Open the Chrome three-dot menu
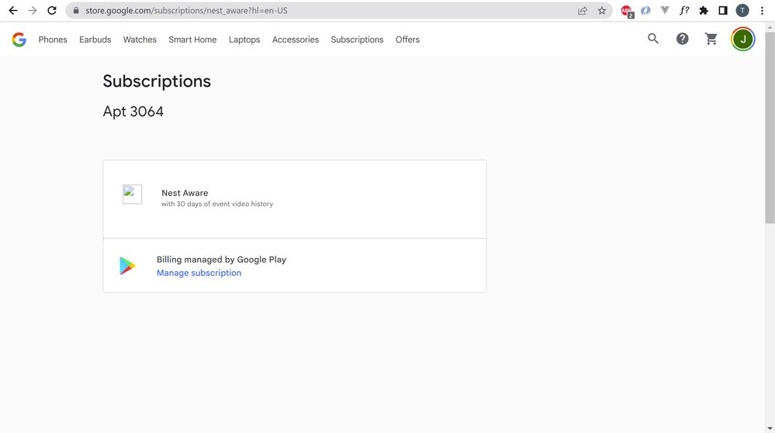The height and width of the screenshot is (433, 775). [763, 11]
